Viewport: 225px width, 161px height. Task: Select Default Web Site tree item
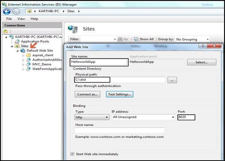pos(40,51)
